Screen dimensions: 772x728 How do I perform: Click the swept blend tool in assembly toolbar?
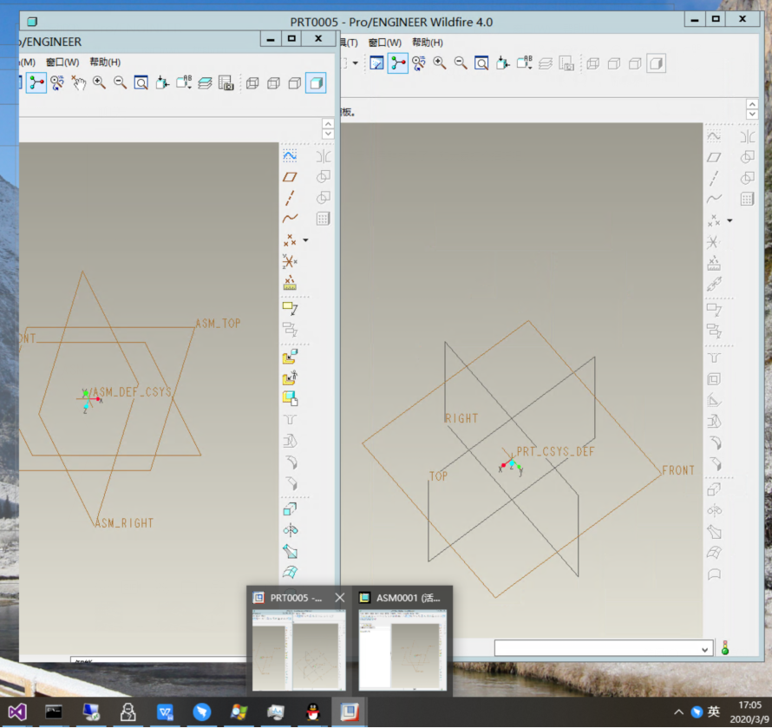(x=290, y=551)
